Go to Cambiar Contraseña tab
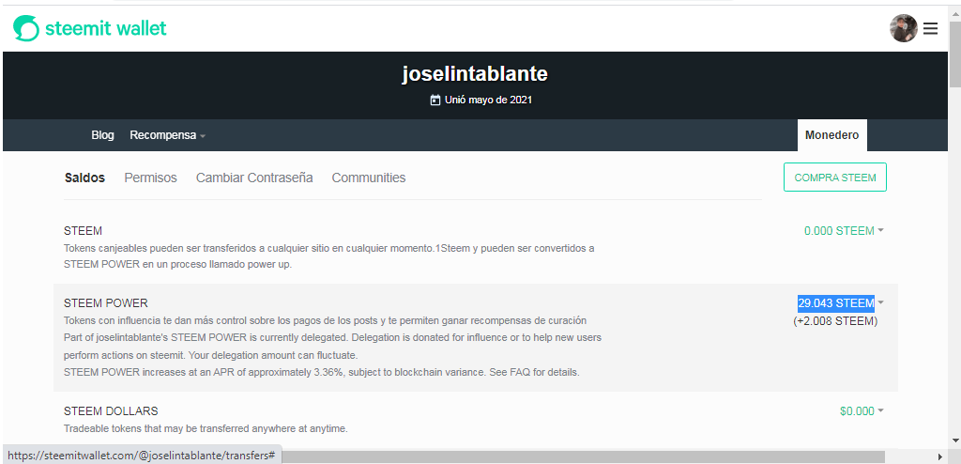Image resolution: width=961 pixels, height=464 pixels. point(254,178)
